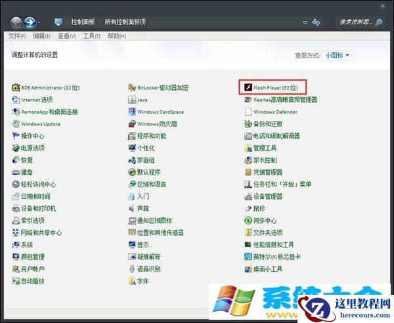The image size is (394, 323).
Task: Click the 默认程序 icon
Action: [132, 172]
